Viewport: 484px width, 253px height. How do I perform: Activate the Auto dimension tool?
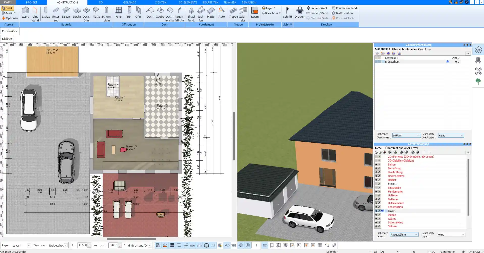click(x=222, y=13)
